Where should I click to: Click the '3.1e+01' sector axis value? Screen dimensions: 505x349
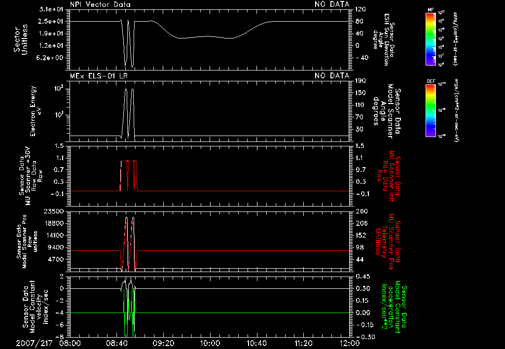tap(51, 9)
